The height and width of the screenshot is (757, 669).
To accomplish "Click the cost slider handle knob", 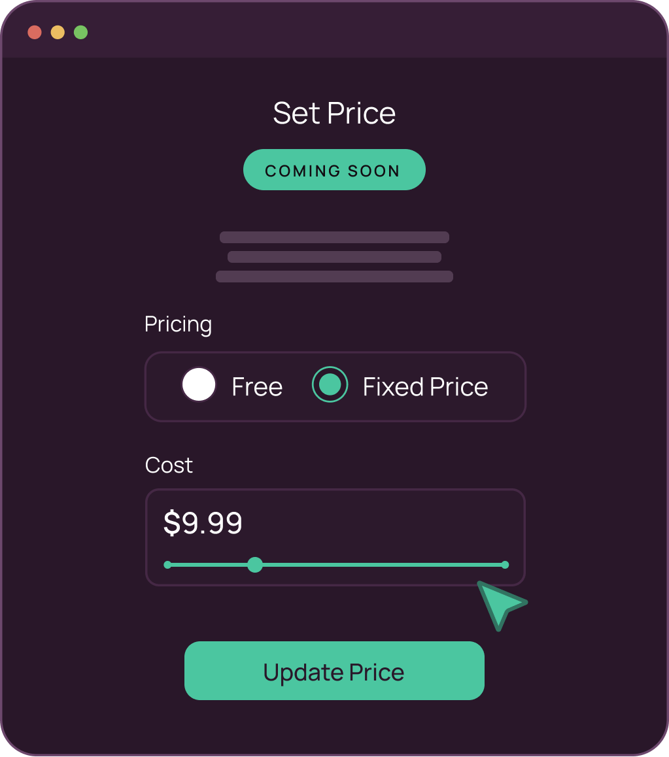I will click(x=255, y=565).
